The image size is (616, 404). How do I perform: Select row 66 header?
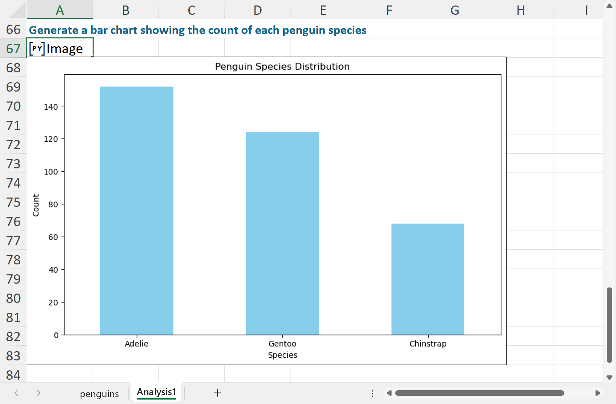13,29
